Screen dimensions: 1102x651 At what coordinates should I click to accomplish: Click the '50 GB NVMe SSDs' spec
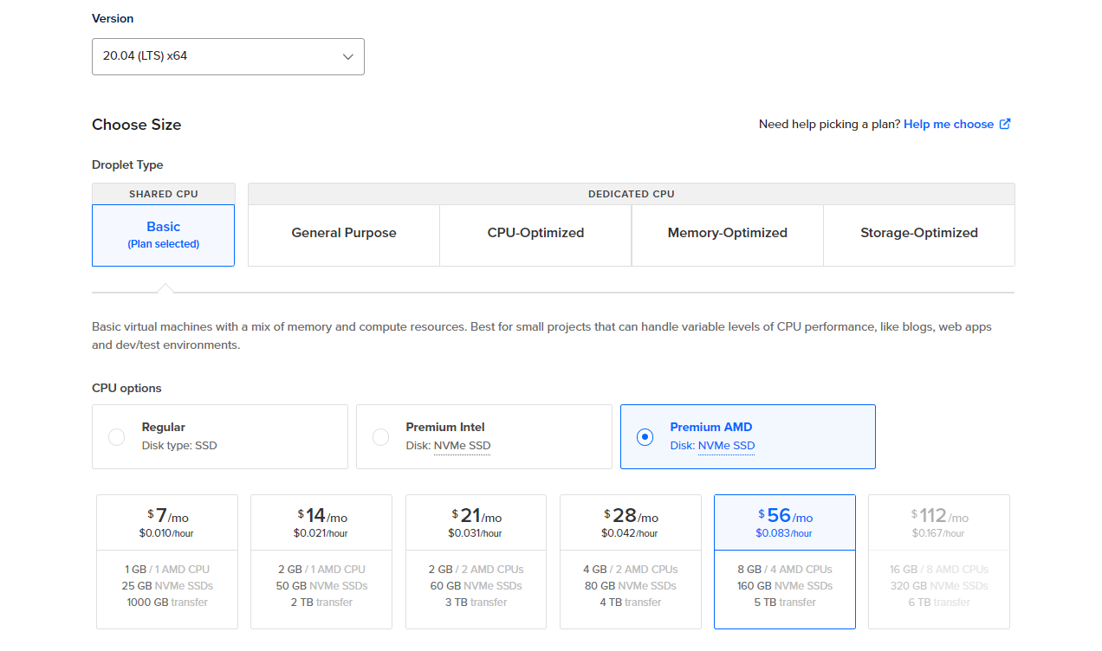(x=321, y=585)
